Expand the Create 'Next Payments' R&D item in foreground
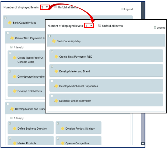Viewport: 168px width, 149px height. coord(52,52)
